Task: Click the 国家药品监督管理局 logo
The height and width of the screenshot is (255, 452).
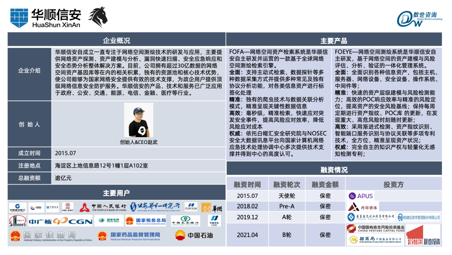Action: [x=129, y=236]
